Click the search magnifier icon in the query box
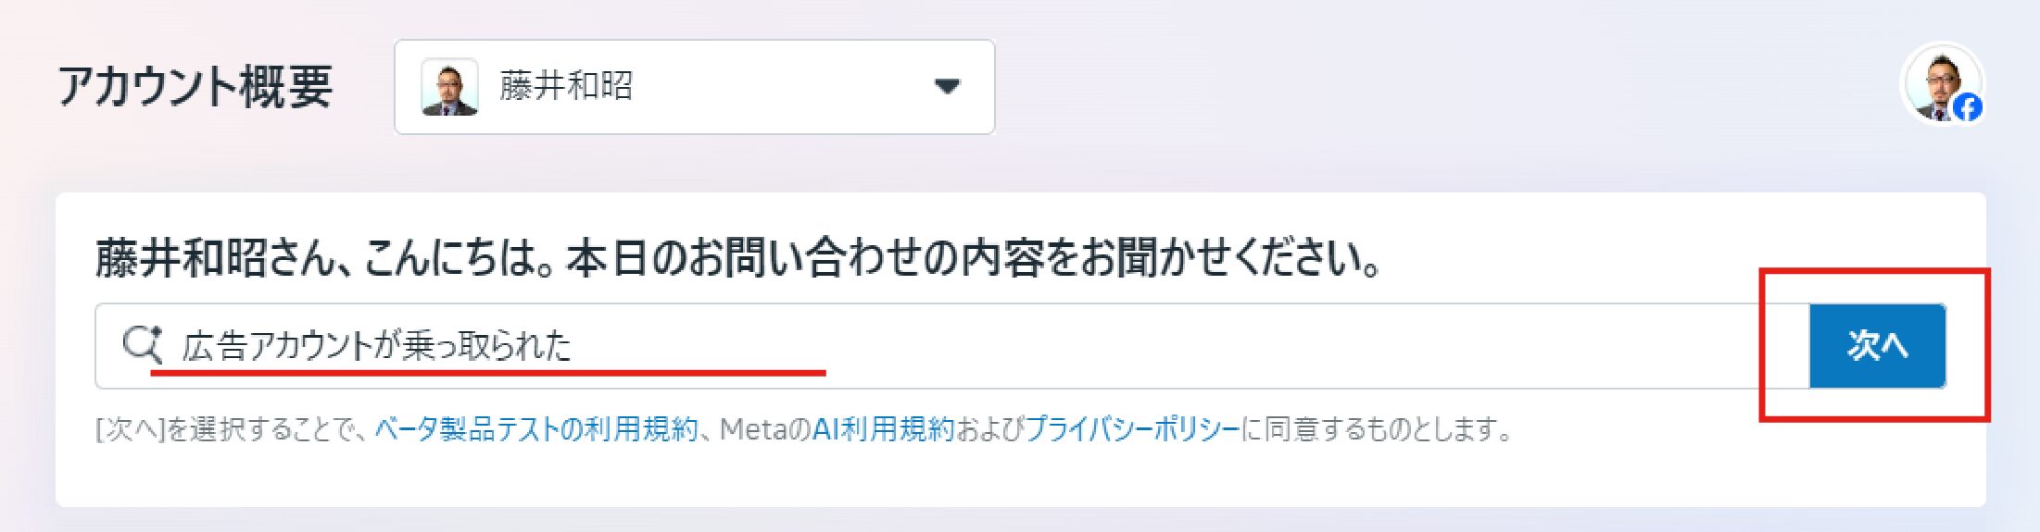 [143, 344]
